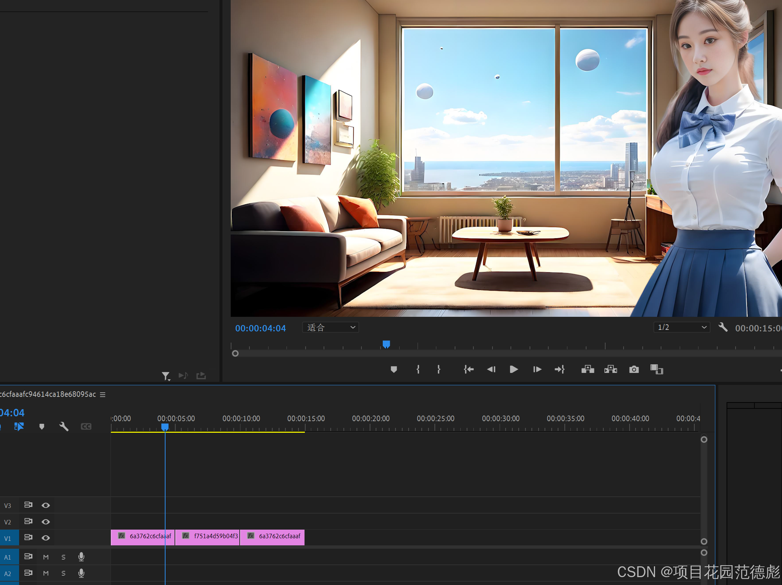The width and height of the screenshot is (782, 585).
Task: Open the 1/2 playback resolution dropdown
Action: click(x=682, y=327)
